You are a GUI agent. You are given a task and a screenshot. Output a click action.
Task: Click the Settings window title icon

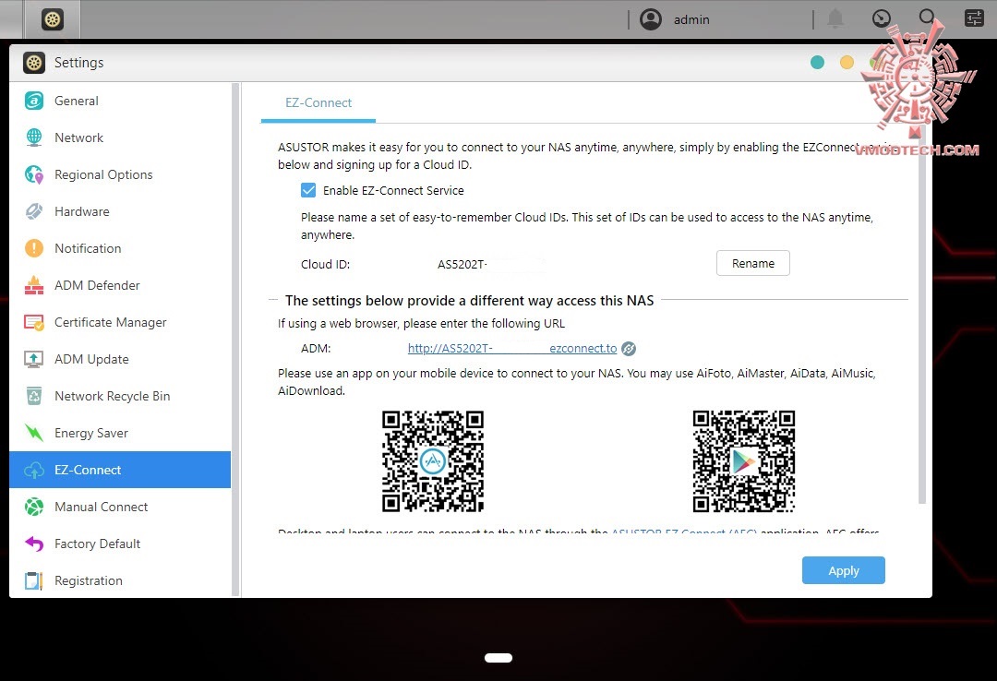pyautogui.click(x=34, y=63)
